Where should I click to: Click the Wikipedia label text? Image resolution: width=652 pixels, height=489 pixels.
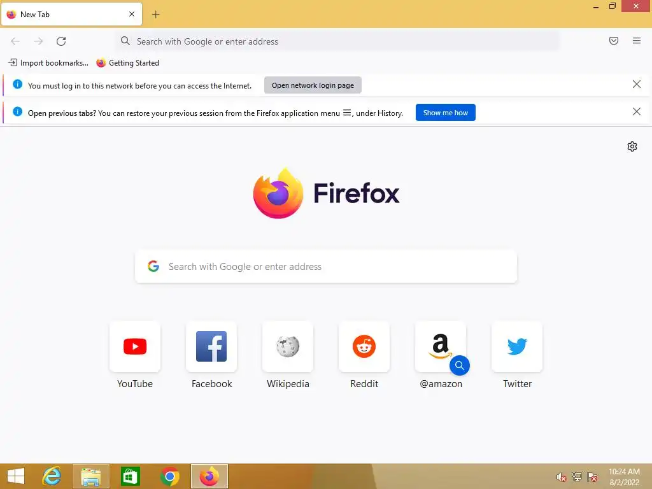click(x=288, y=384)
